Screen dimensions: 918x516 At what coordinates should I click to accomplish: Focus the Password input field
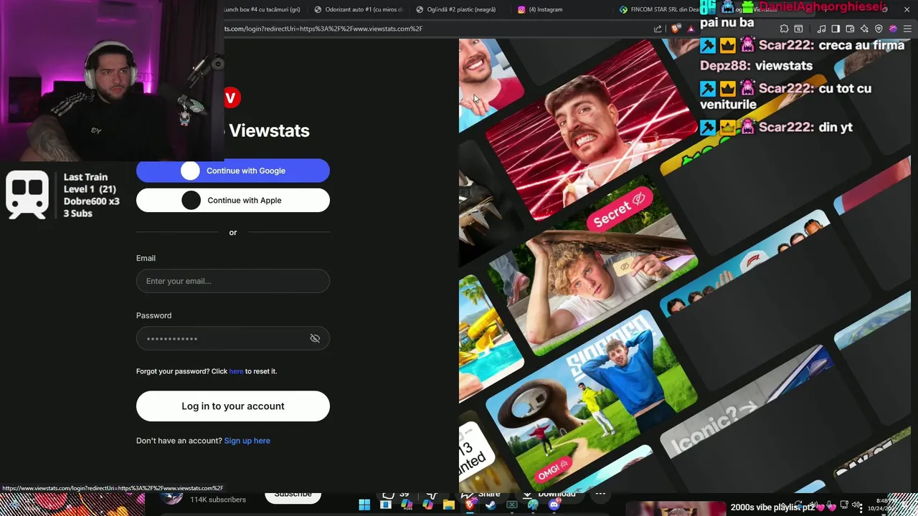point(233,338)
